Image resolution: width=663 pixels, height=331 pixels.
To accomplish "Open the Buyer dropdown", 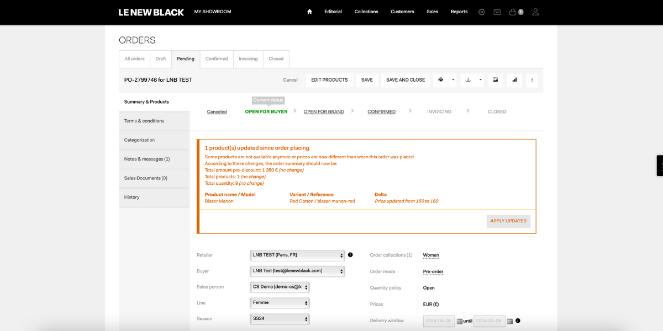I will pyautogui.click(x=297, y=271).
